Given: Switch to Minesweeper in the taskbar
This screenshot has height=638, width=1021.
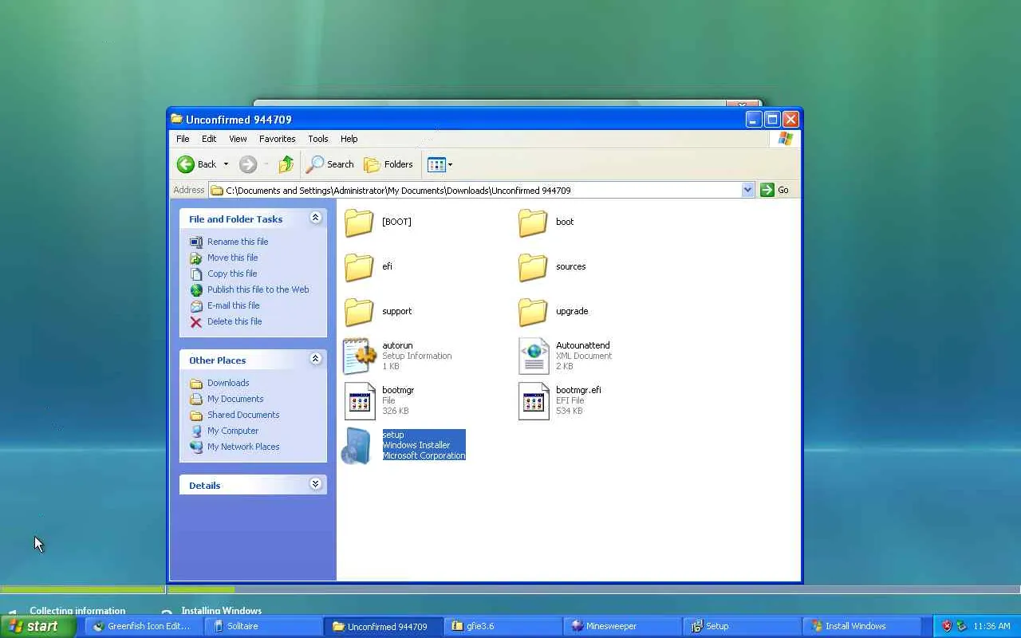Looking at the screenshot, I should (x=622, y=626).
